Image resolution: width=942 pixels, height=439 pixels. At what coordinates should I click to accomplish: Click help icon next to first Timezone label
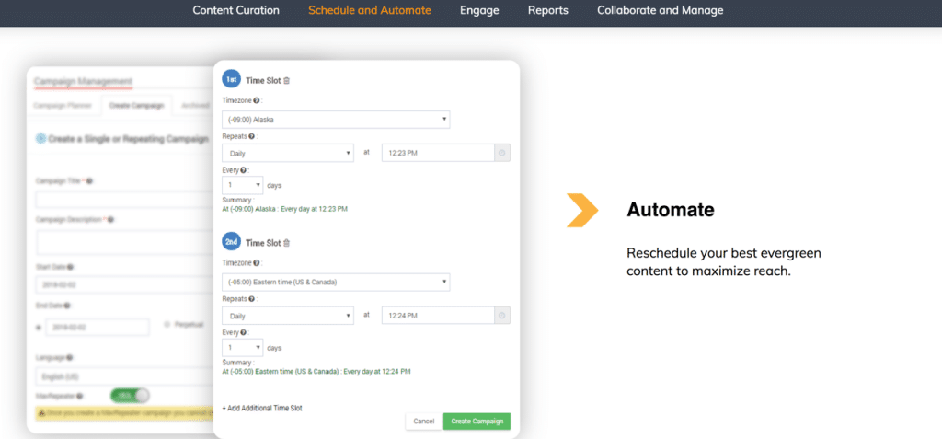[257, 100]
